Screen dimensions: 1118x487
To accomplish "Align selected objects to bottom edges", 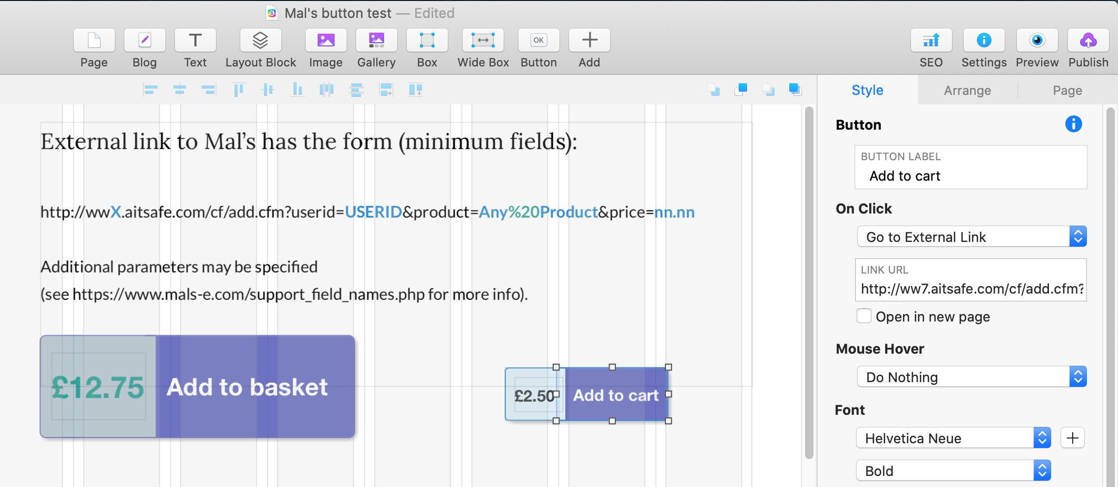I will [298, 90].
